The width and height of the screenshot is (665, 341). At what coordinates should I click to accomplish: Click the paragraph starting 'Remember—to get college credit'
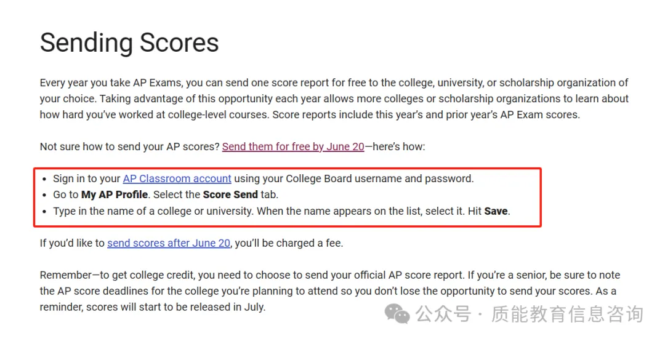[330, 291]
